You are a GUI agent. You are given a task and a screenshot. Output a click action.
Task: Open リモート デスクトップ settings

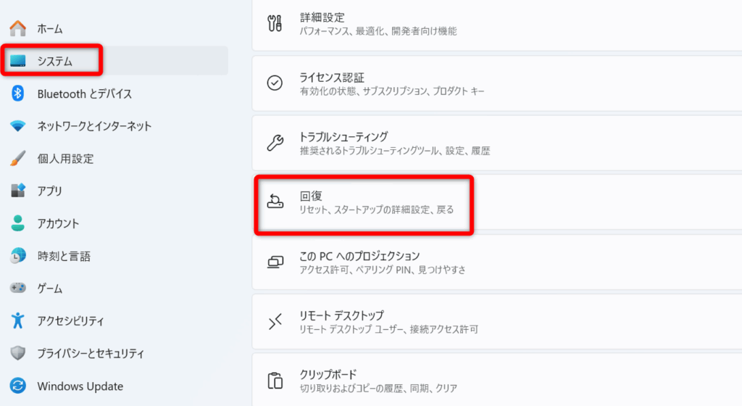(x=389, y=322)
